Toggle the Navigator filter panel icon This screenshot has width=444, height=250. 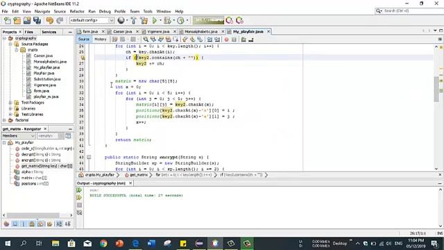pyautogui.click(x=68, y=136)
